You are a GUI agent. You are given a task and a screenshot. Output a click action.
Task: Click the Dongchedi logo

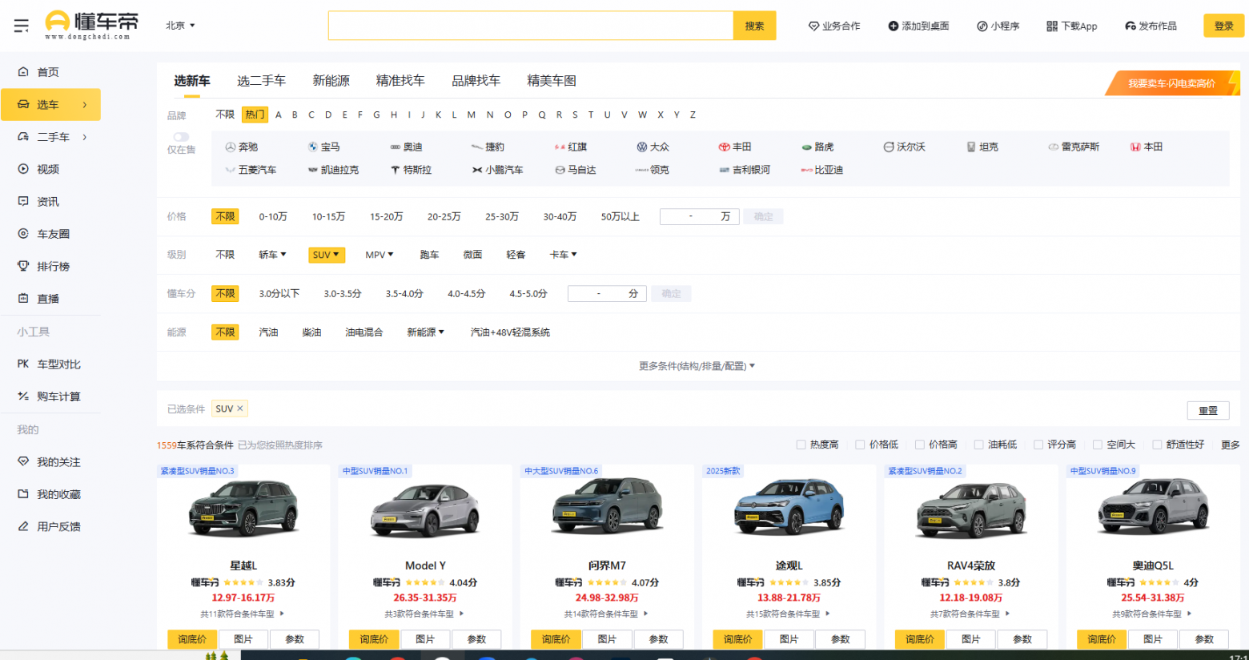pos(91,26)
